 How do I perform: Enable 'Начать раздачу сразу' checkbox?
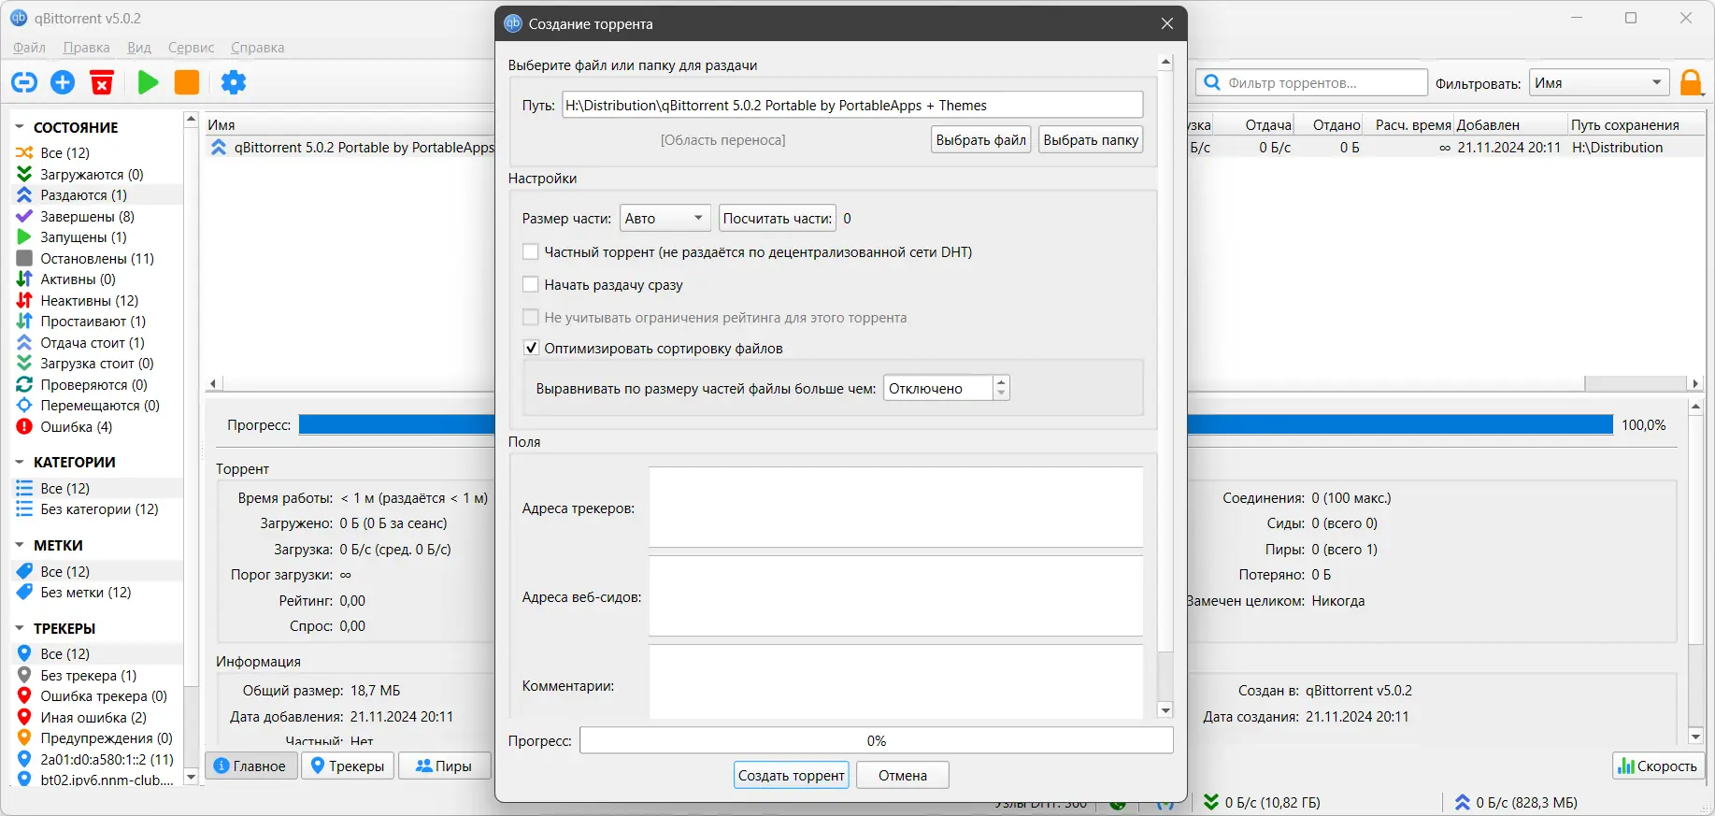[x=531, y=284]
